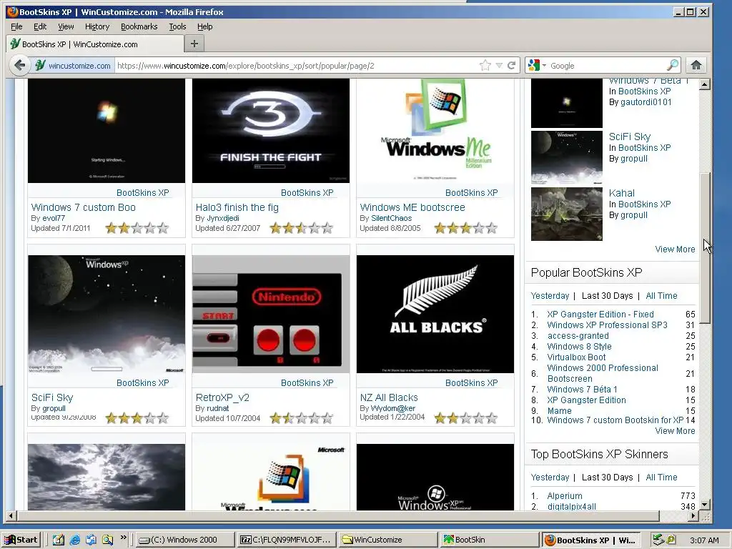Open Mame popular list link
This screenshot has height=549, width=732.
pos(559,411)
